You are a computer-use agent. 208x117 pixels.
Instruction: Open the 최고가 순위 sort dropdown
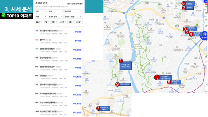(56, 17)
